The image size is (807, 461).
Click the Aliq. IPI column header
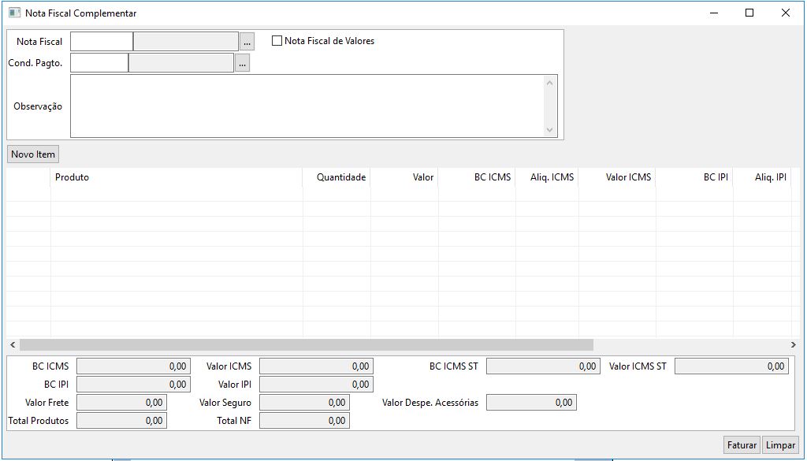(762, 177)
